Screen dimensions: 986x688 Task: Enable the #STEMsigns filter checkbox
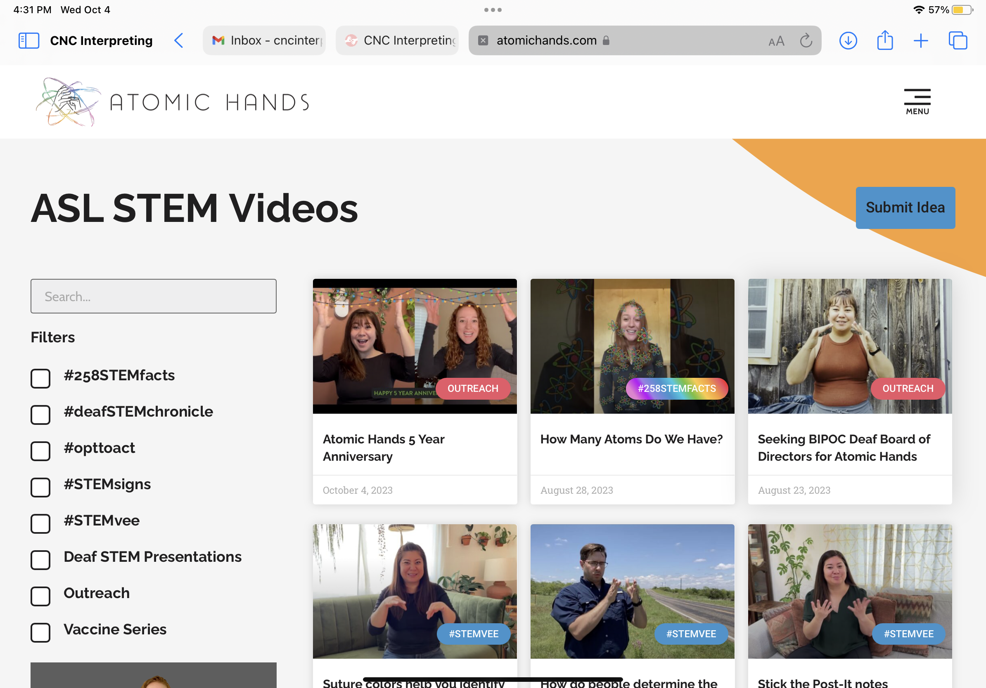(40, 487)
